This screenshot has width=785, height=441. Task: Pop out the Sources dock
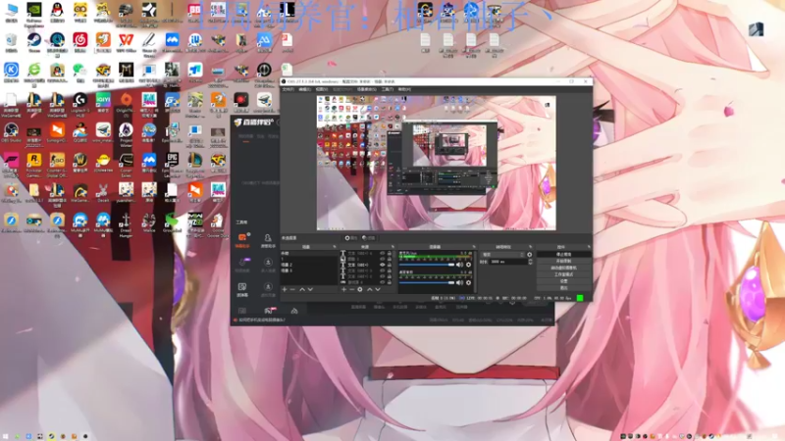pyautogui.click(x=393, y=247)
